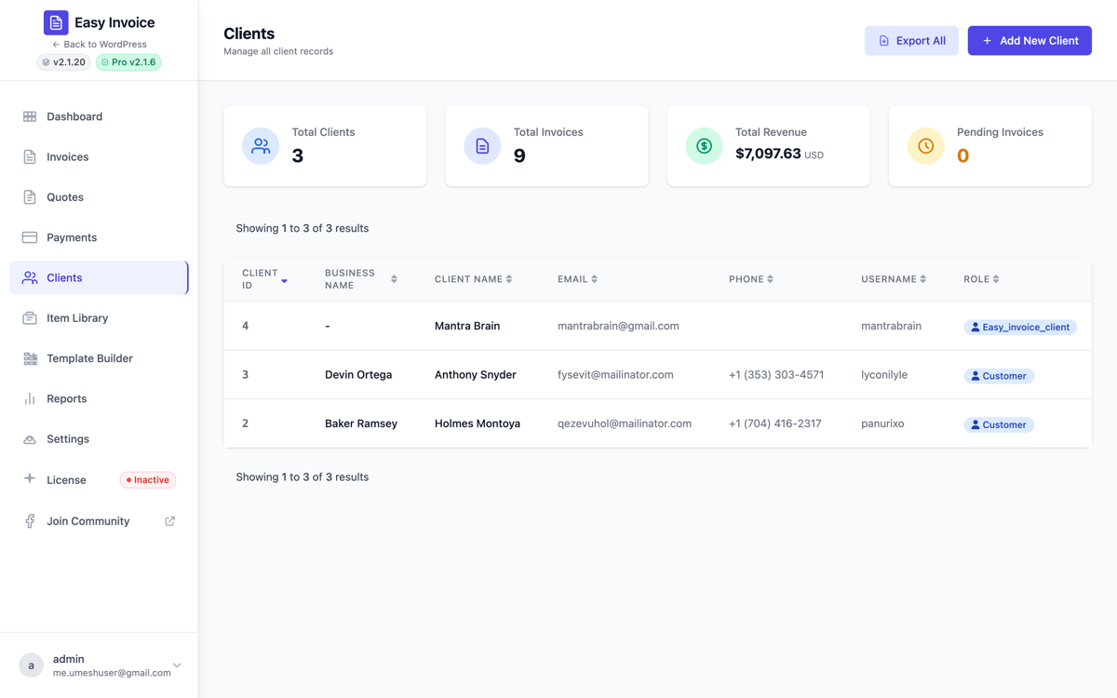Click client name Holmes Montoya
The width and height of the screenshot is (1117, 698).
click(478, 423)
